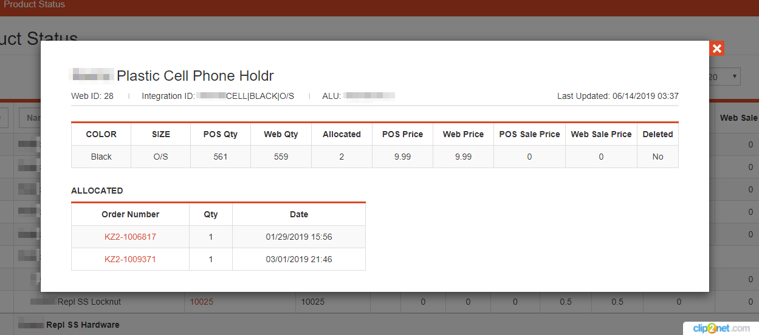Open the 10025 link in background table
This screenshot has width=759, height=335.
tap(202, 302)
